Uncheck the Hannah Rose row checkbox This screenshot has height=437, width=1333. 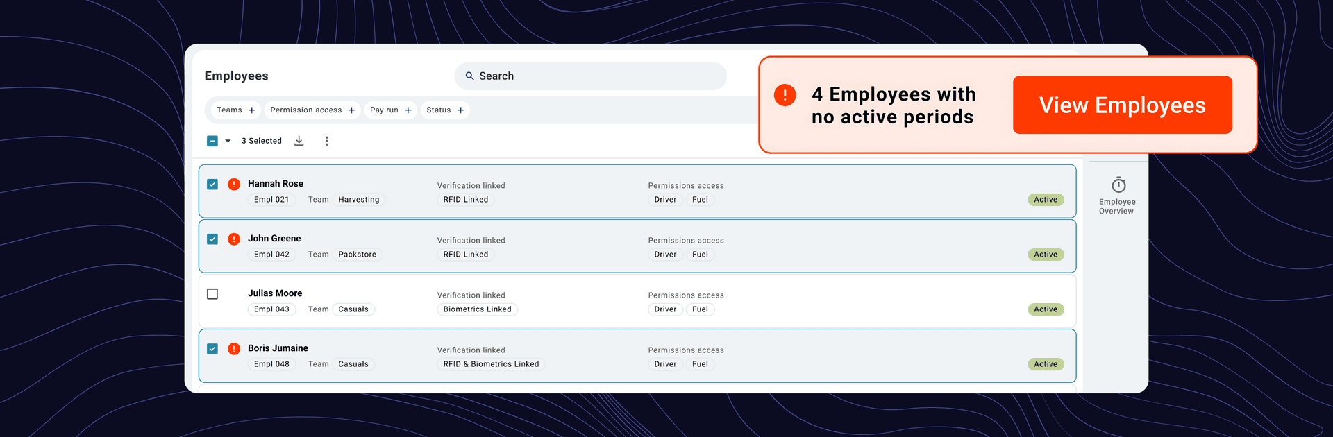pyautogui.click(x=212, y=185)
